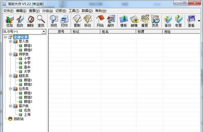This screenshot has height=132, width=203.
Task: Open 预览 (Print Preview) from the toolbar
Action: tap(54, 21)
